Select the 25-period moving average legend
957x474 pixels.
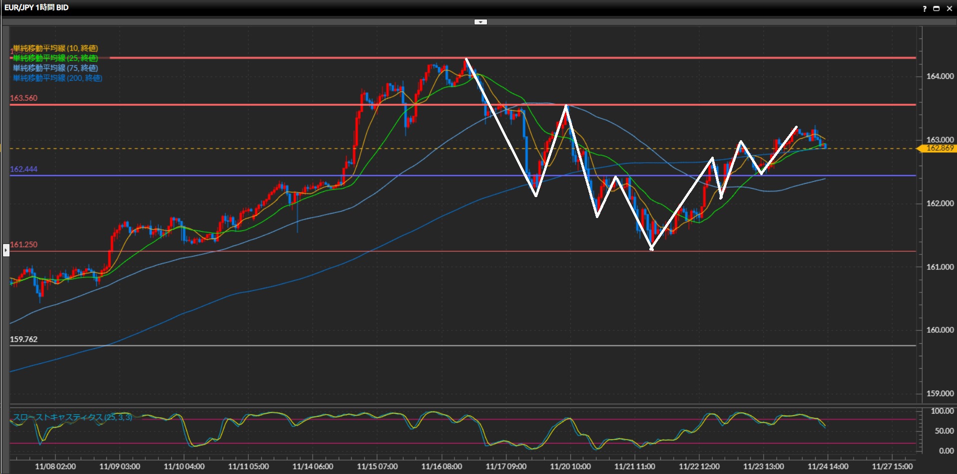[55, 58]
